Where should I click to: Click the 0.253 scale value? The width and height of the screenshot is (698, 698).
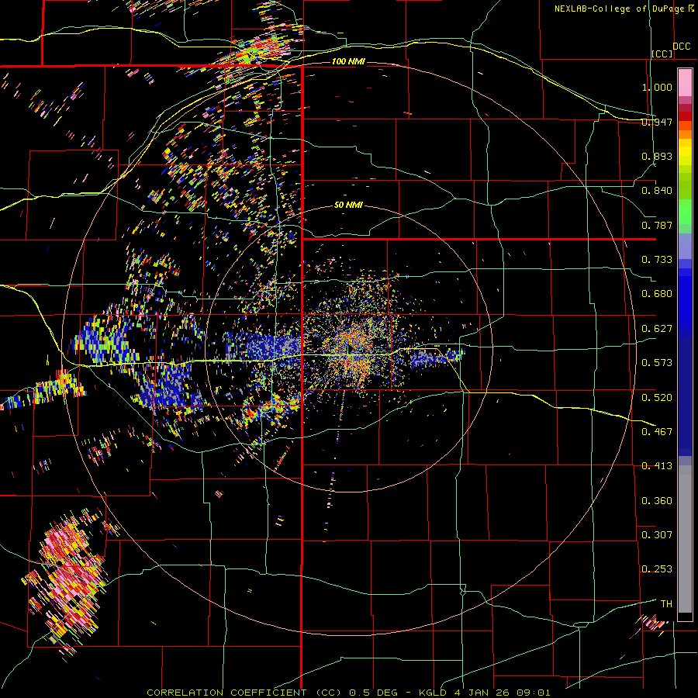coord(657,569)
